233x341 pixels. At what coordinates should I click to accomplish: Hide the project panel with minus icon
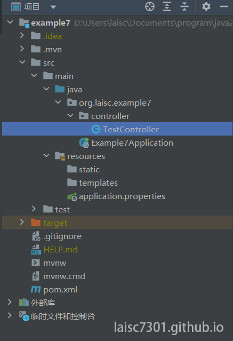coord(223,6)
